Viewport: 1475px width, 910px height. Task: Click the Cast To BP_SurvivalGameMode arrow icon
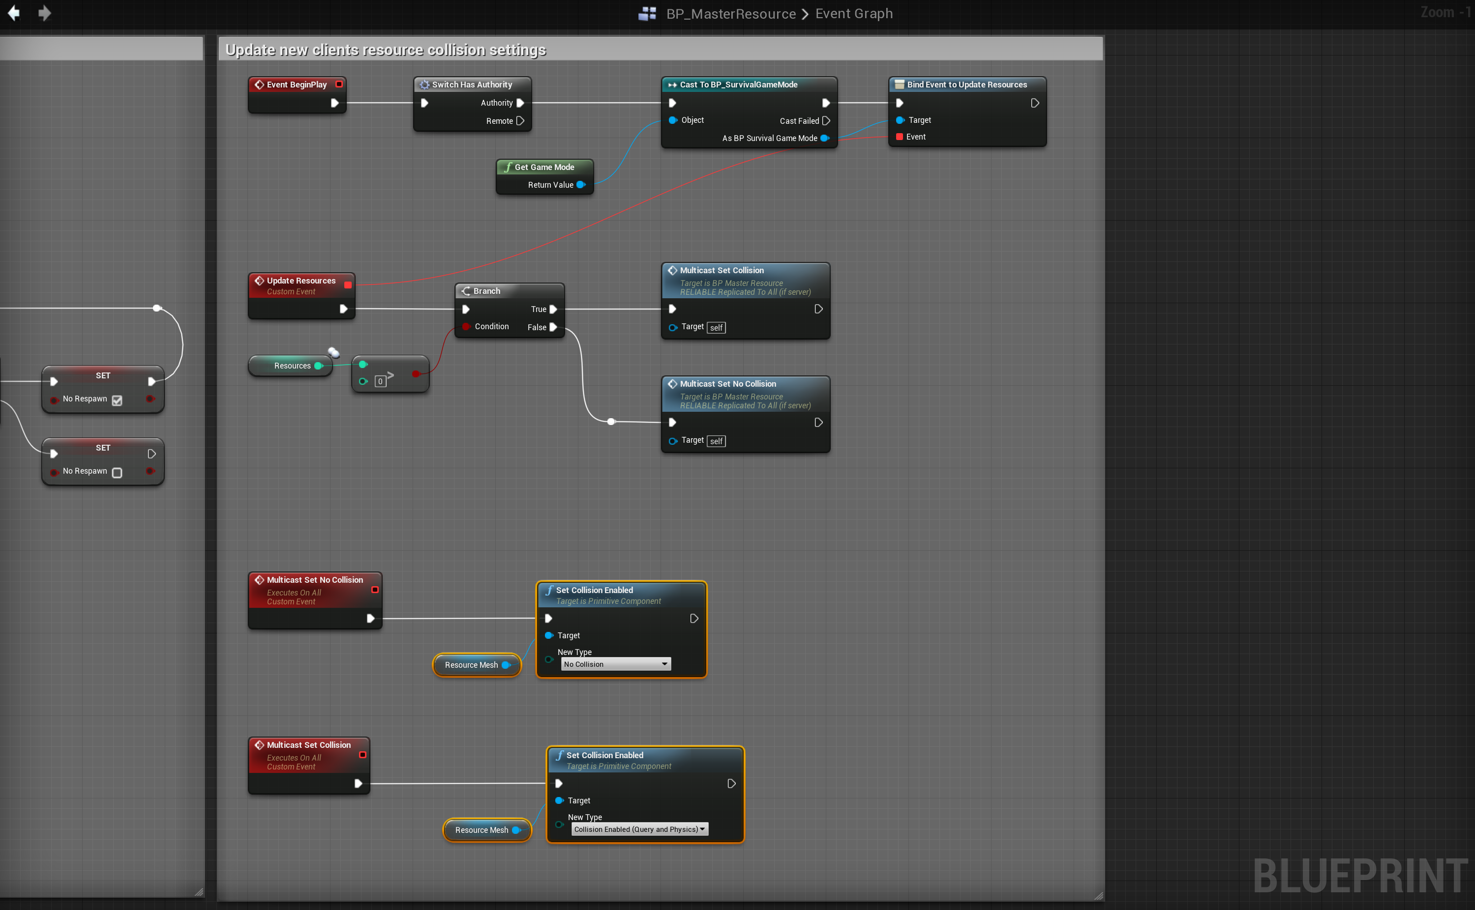coord(672,85)
